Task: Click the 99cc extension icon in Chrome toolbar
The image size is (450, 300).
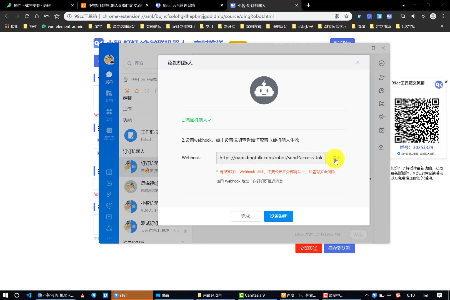Action: (x=389, y=16)
